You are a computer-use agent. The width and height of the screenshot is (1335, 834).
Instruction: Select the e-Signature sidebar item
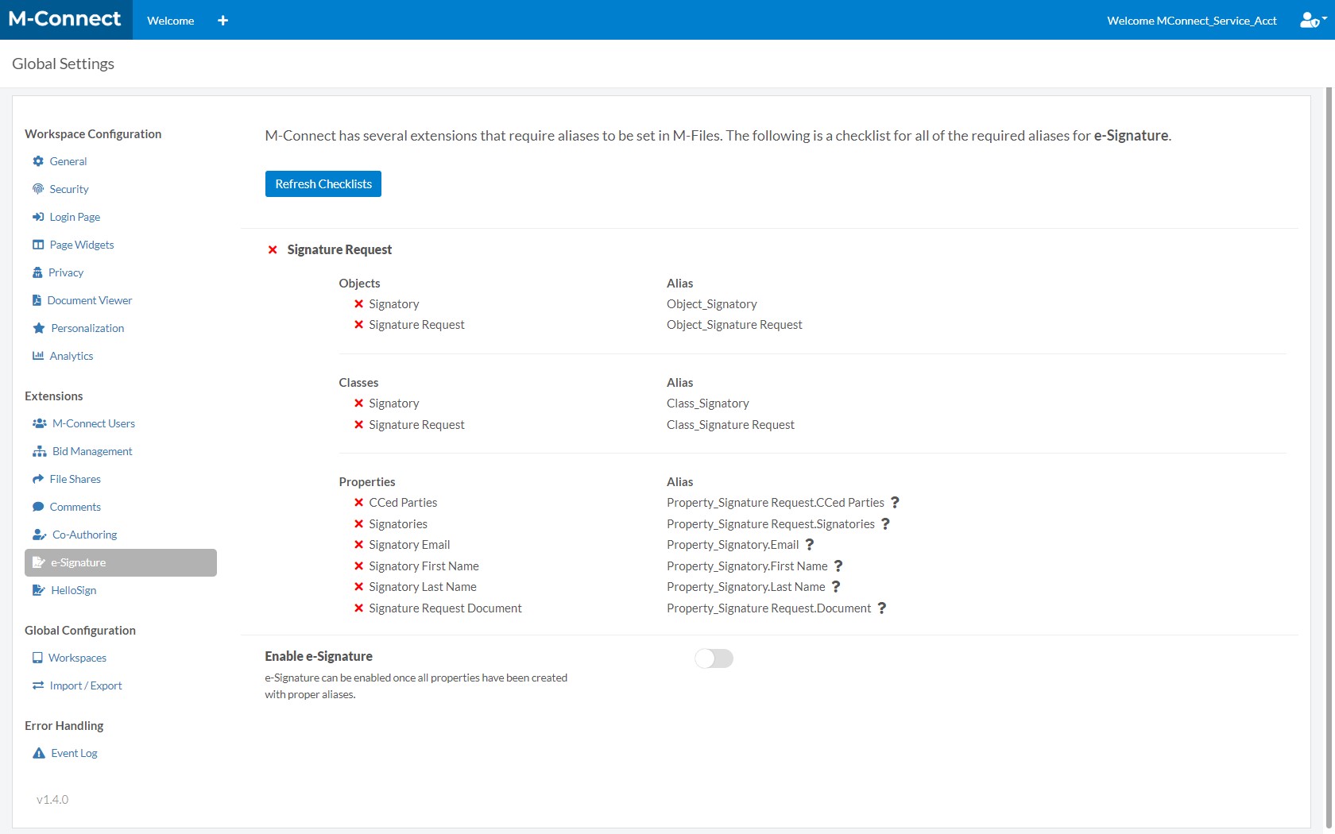(x=120, y=562)
